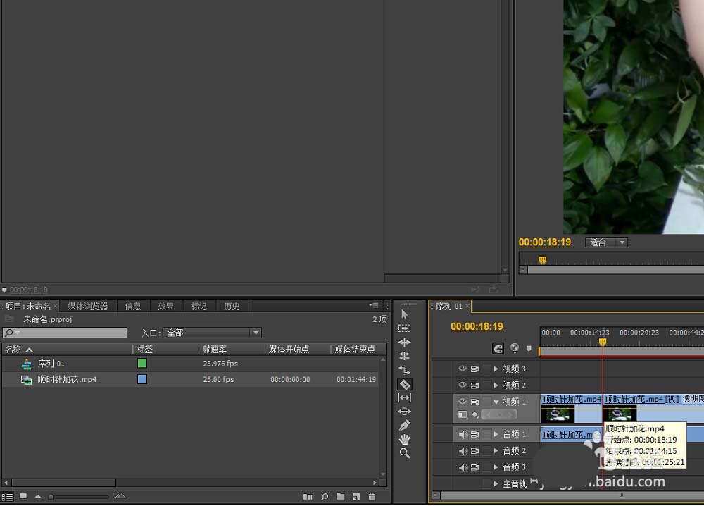Expand the 视频 3 track triangle
The image size is (704, 506).
click(496, 369)
